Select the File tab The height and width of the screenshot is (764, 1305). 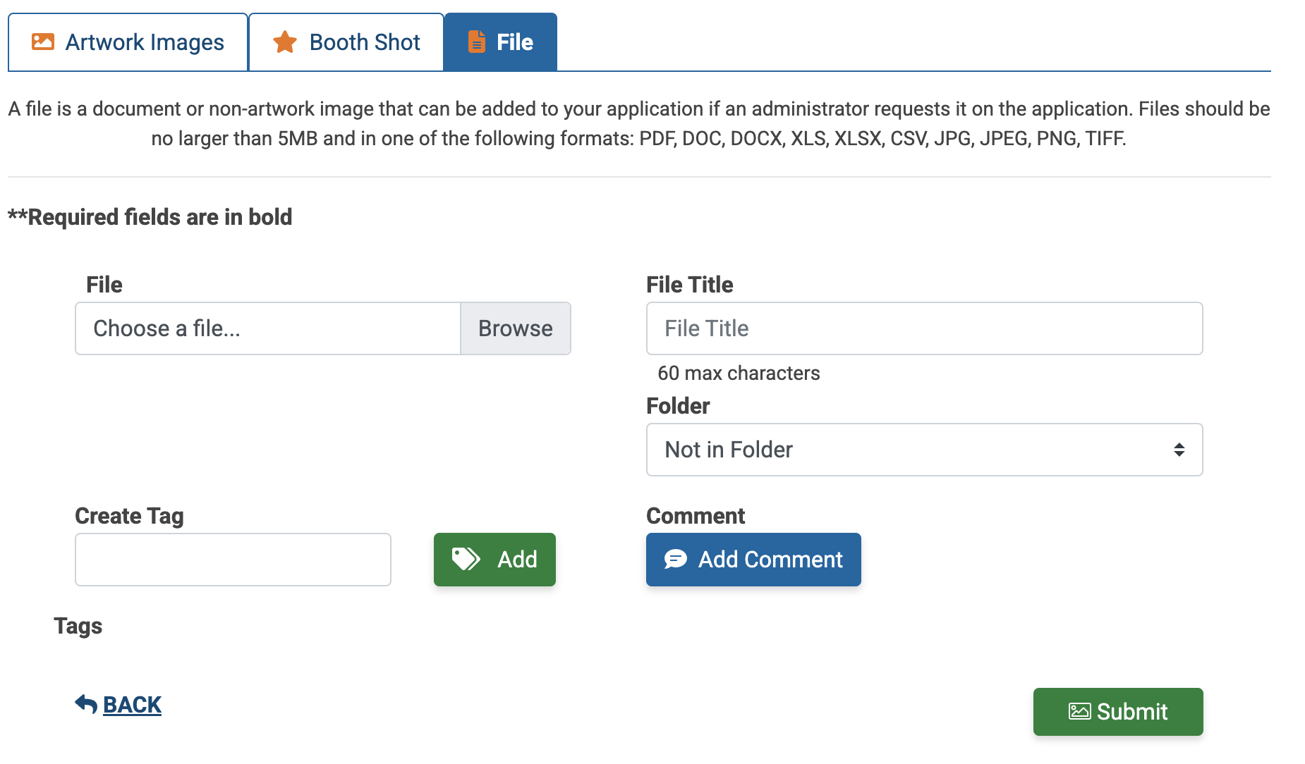[x=501, y=42]
